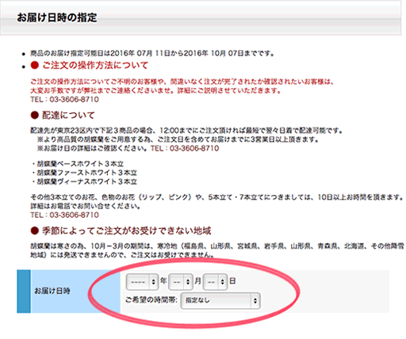Click the delivery date range notice line
This screenshot has height=339, width=406.
(152, 54)
